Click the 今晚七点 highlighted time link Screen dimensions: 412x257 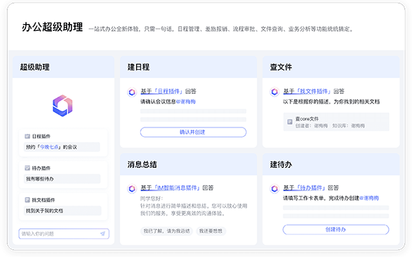49,147
